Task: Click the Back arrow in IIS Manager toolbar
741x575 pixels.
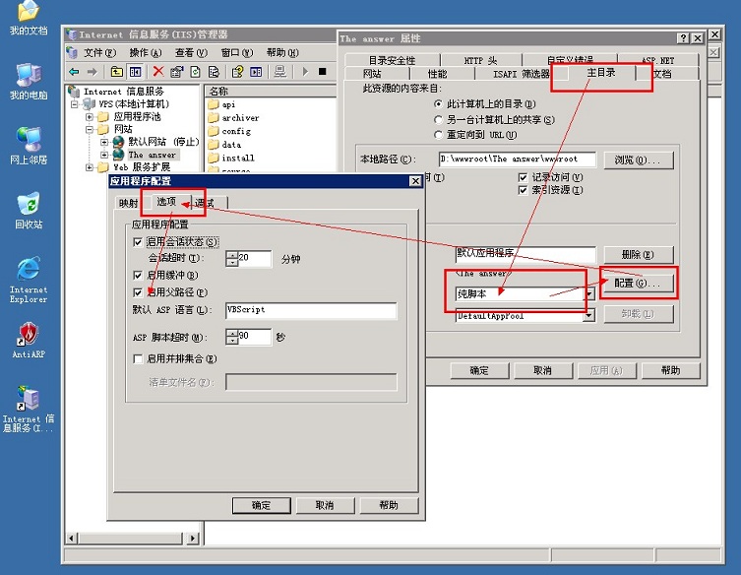Action: tap(74, 72)
